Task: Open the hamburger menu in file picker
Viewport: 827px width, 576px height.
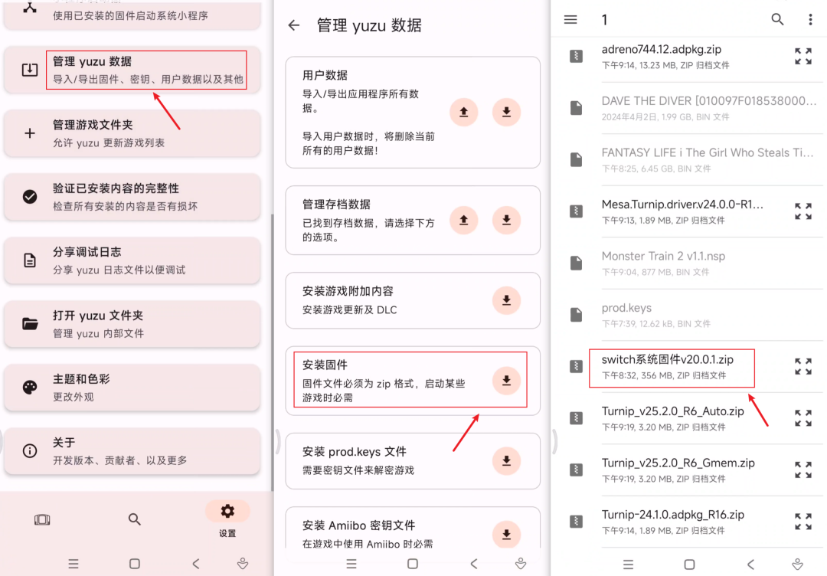Action: click(x=570, y=19)
